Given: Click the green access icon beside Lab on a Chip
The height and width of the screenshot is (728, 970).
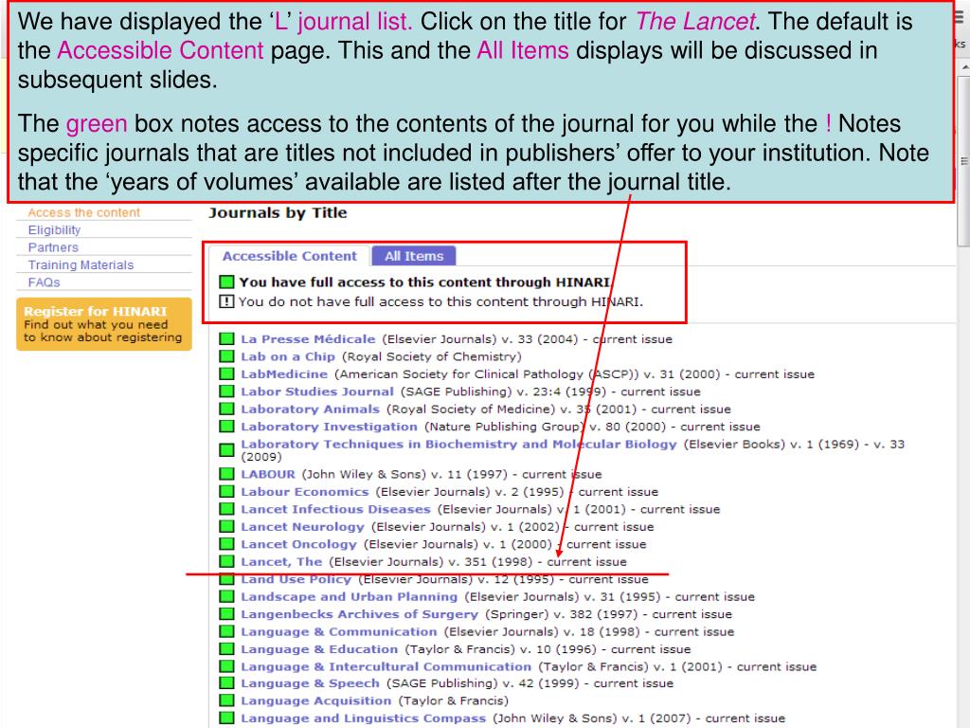Looking at the screenshot, I should [x=227, y=356].
